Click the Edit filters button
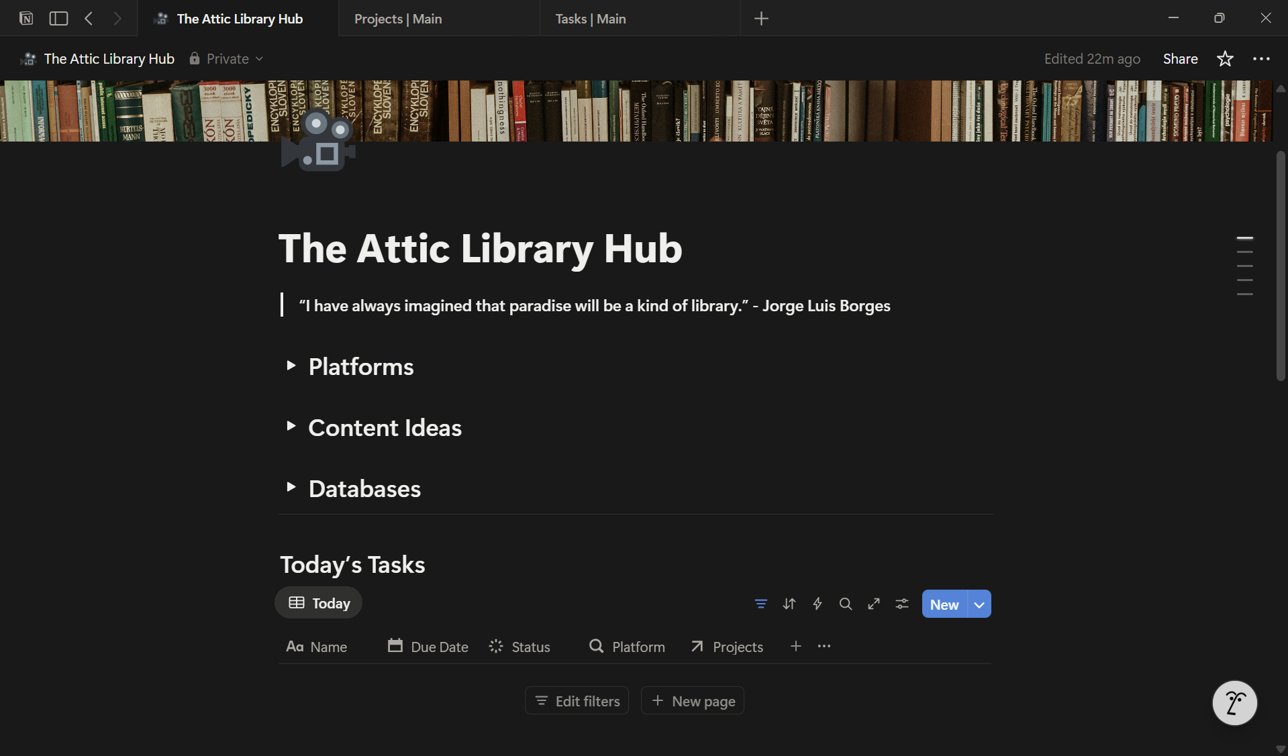Screen dimensions: 1288x756 [577, 701]
